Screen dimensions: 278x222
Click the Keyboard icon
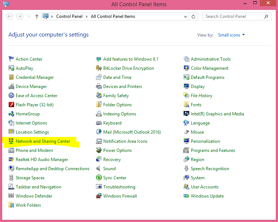99,123
